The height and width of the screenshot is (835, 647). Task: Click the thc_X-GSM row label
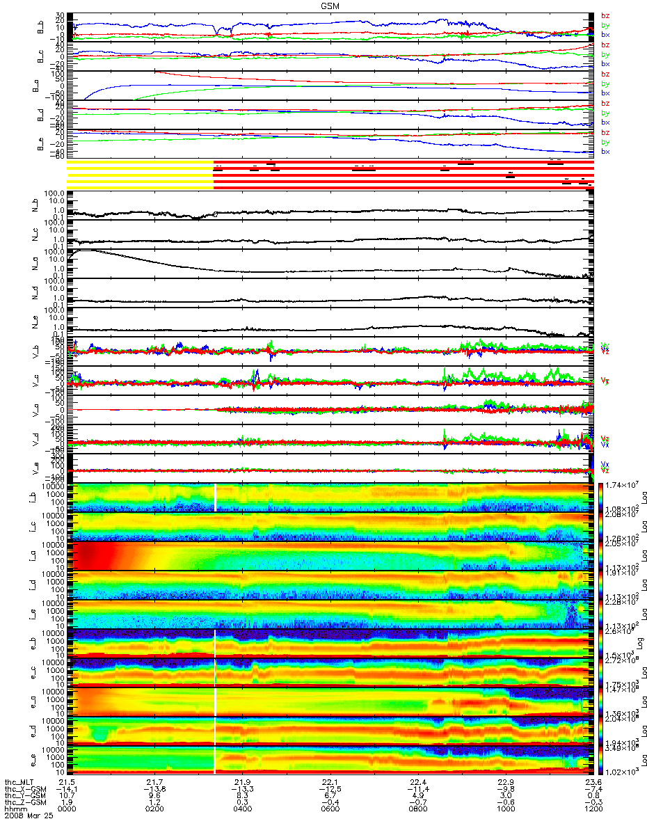[26, 790]
